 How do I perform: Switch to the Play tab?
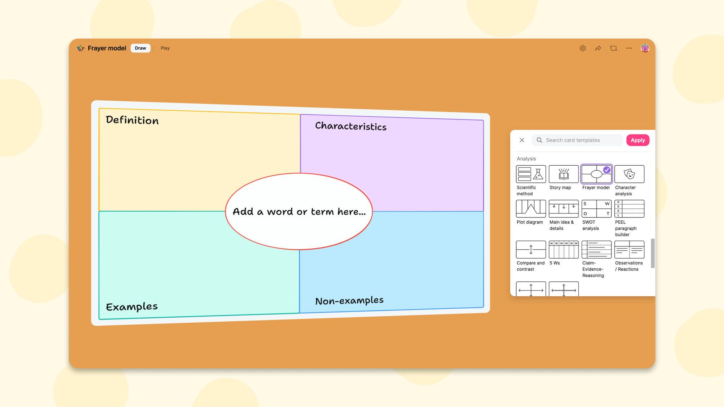165,48
